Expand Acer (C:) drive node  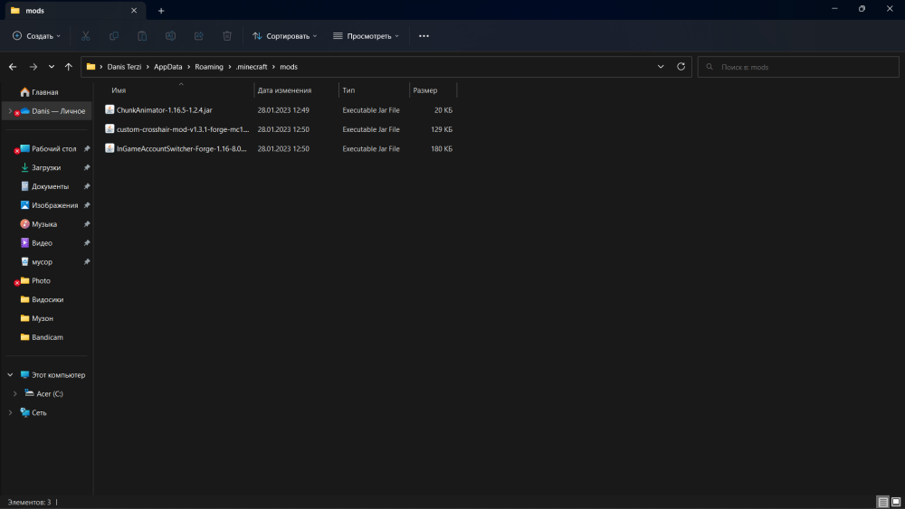(15, 393)
